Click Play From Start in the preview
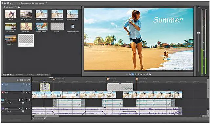The width and height of the screenshot is (210, 124). click(130, 74)
